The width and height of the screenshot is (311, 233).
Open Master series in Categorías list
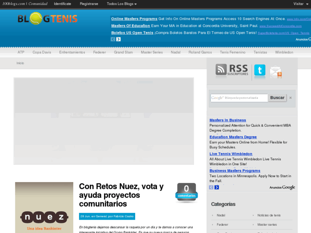click(267, 225)
